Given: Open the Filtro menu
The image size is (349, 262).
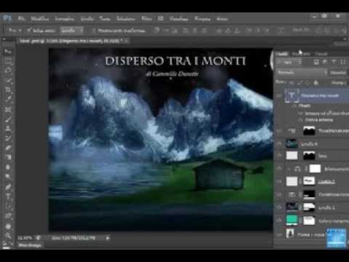Looking at the screenshot, I should [147, 18].
